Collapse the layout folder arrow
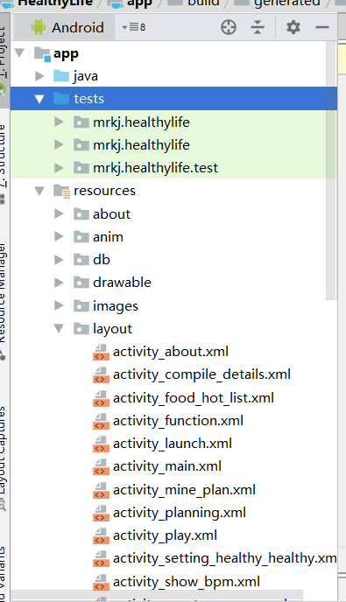Screen dimensions: 346x602 [x=59, y=329]
